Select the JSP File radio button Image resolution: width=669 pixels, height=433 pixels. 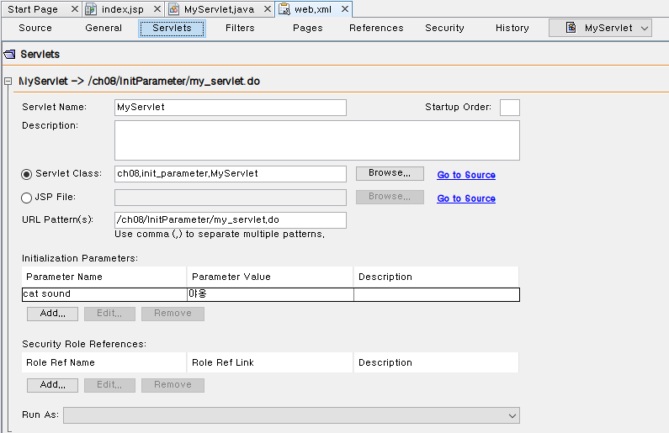pos(26,198)
